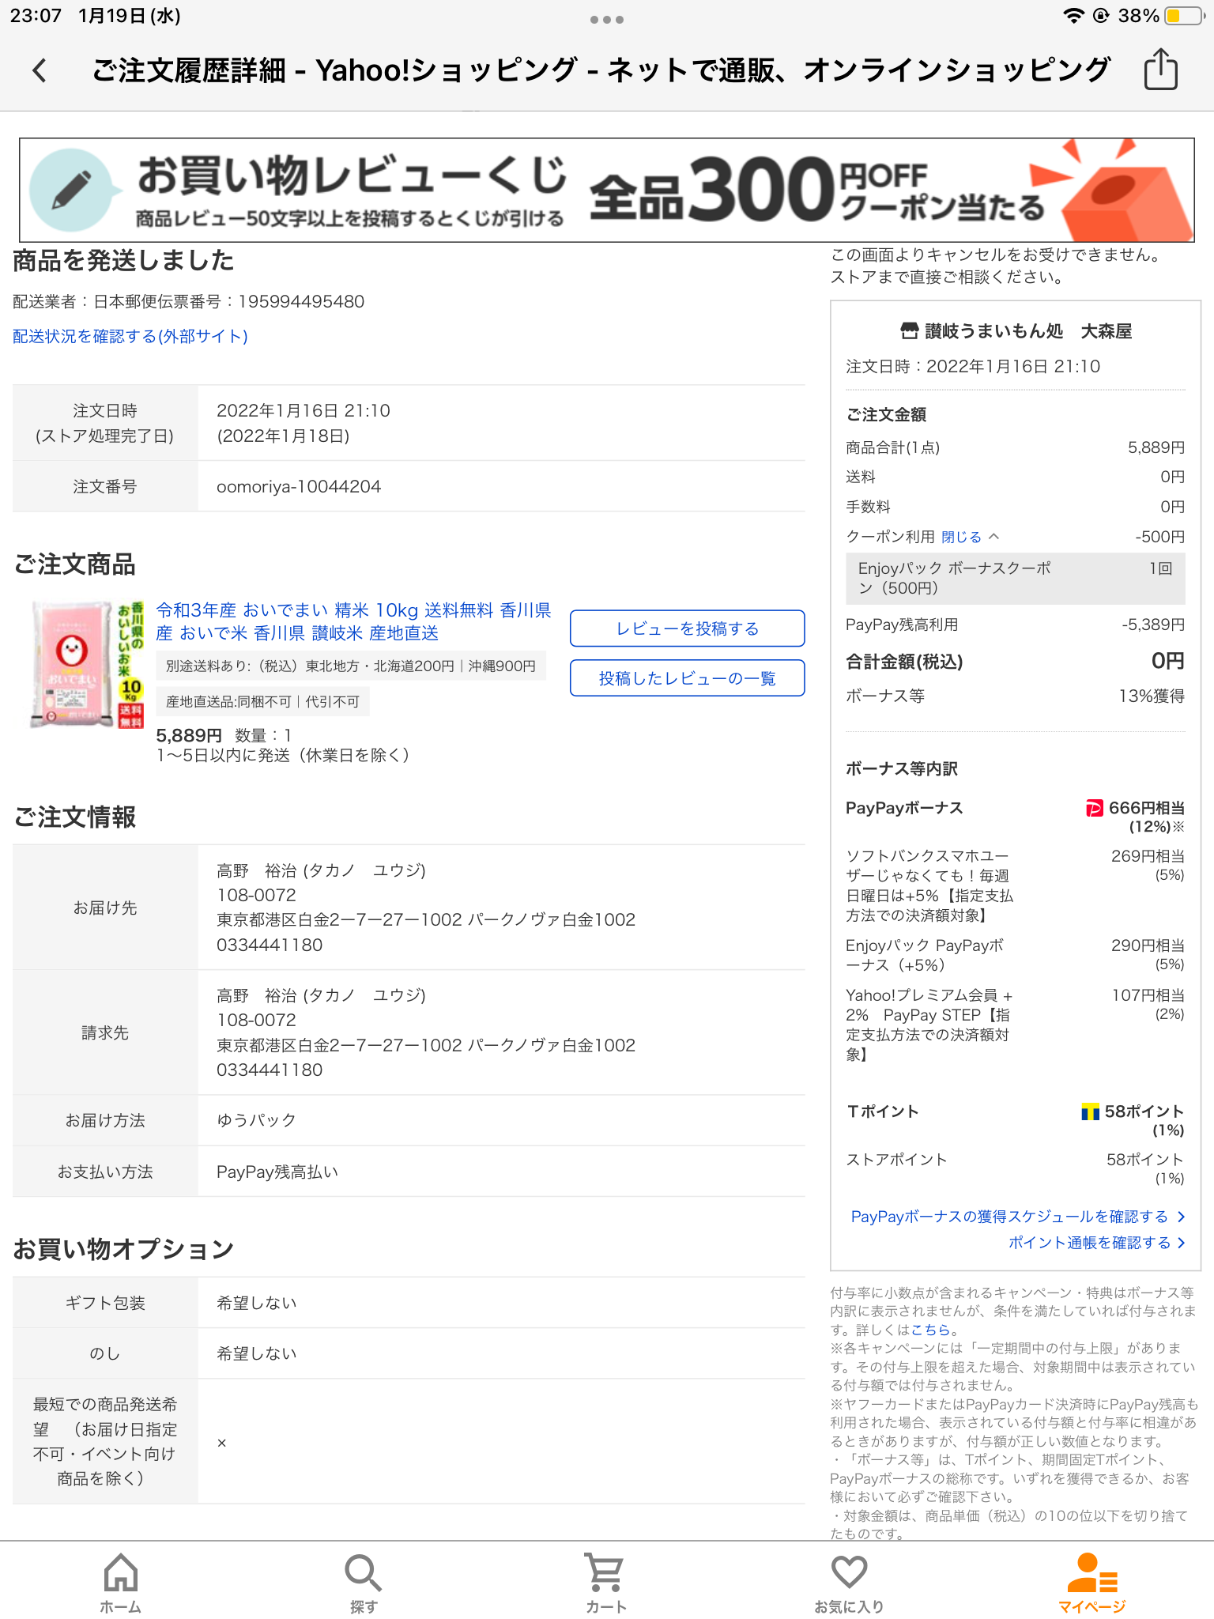The image size is (1214, 1619).
Task: Open the ホーム tab
Action: point(121,1583)
